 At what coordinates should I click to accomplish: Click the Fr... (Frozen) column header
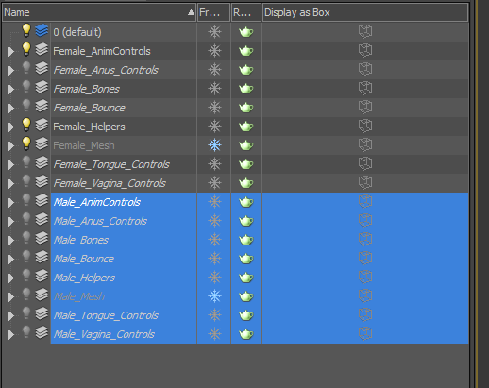213,12
